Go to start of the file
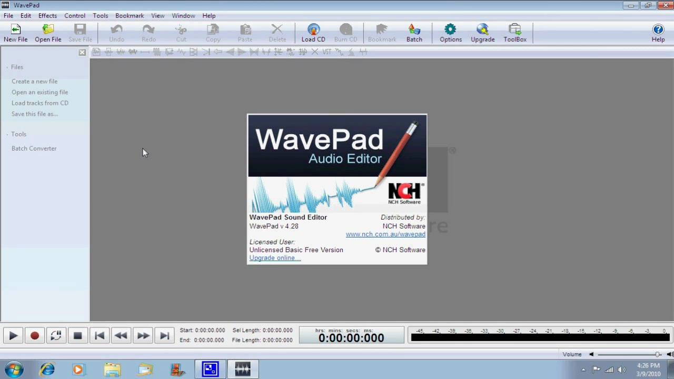Screen dimensions: 674x379 tap(100, 335)
